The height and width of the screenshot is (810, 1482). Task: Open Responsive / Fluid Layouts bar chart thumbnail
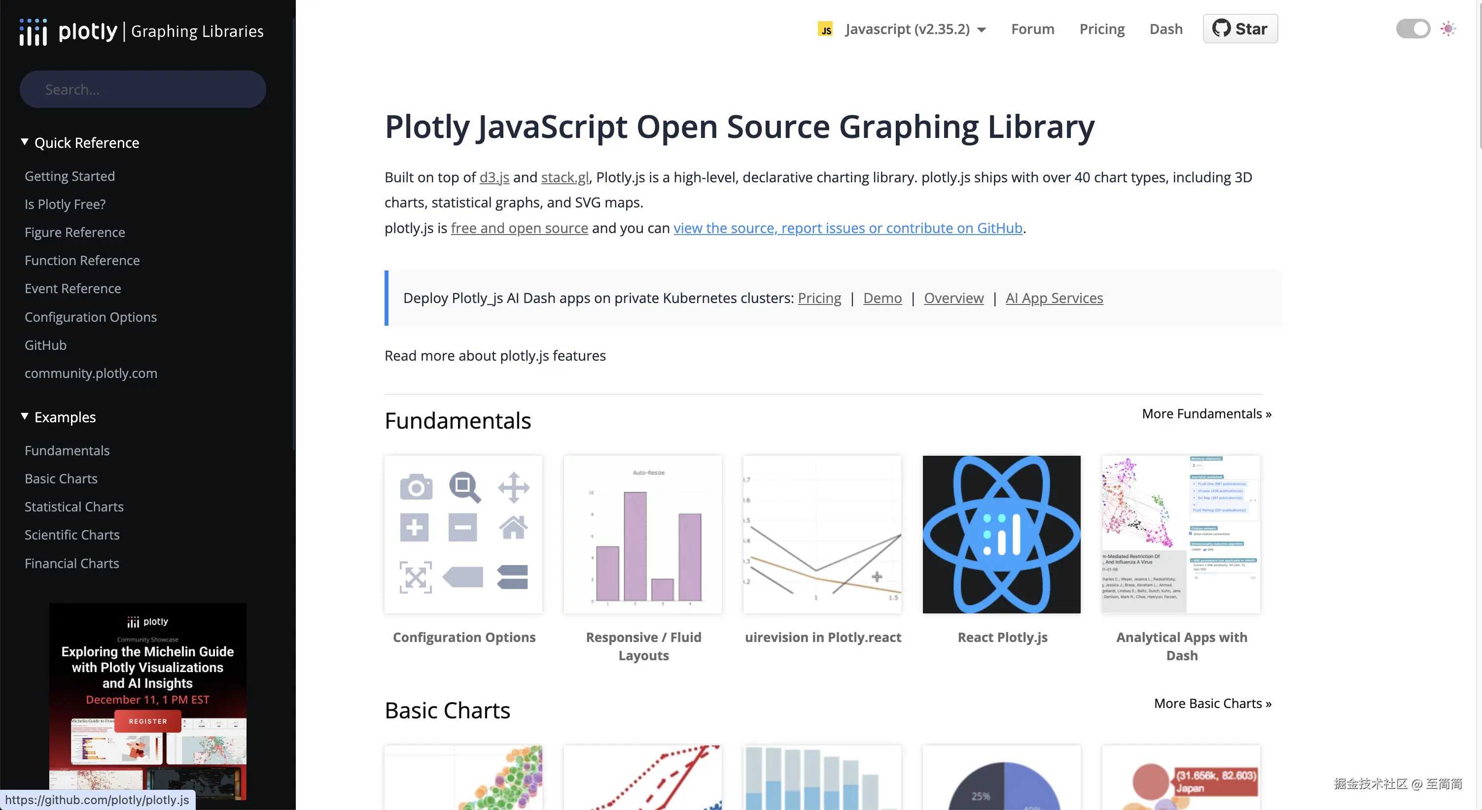[x=642, y=534]
